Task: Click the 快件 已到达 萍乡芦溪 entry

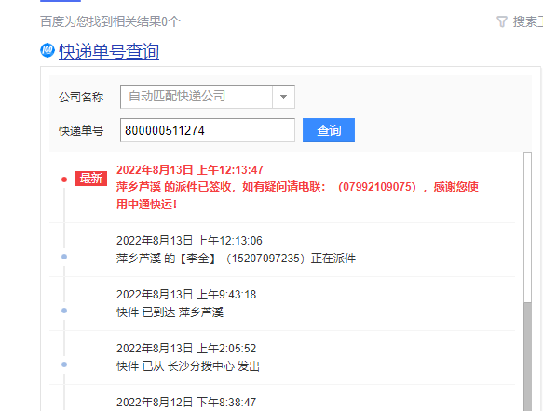Action: point(170,312)
